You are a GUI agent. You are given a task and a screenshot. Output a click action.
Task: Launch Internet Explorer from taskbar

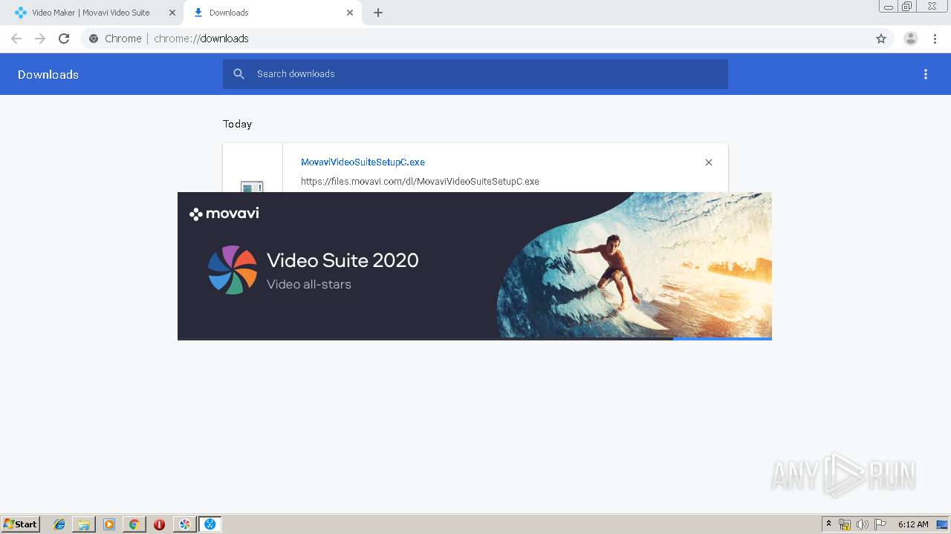[59, 524]
